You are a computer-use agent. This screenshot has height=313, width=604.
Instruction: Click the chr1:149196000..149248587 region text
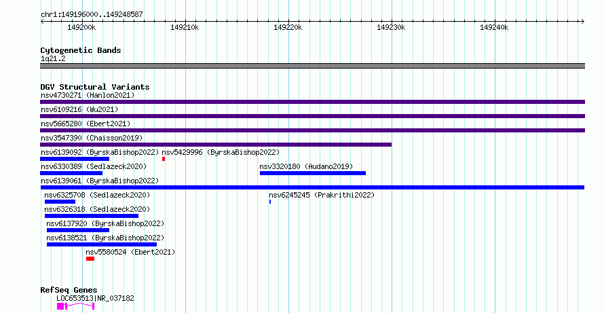click(x=92, y=15)
